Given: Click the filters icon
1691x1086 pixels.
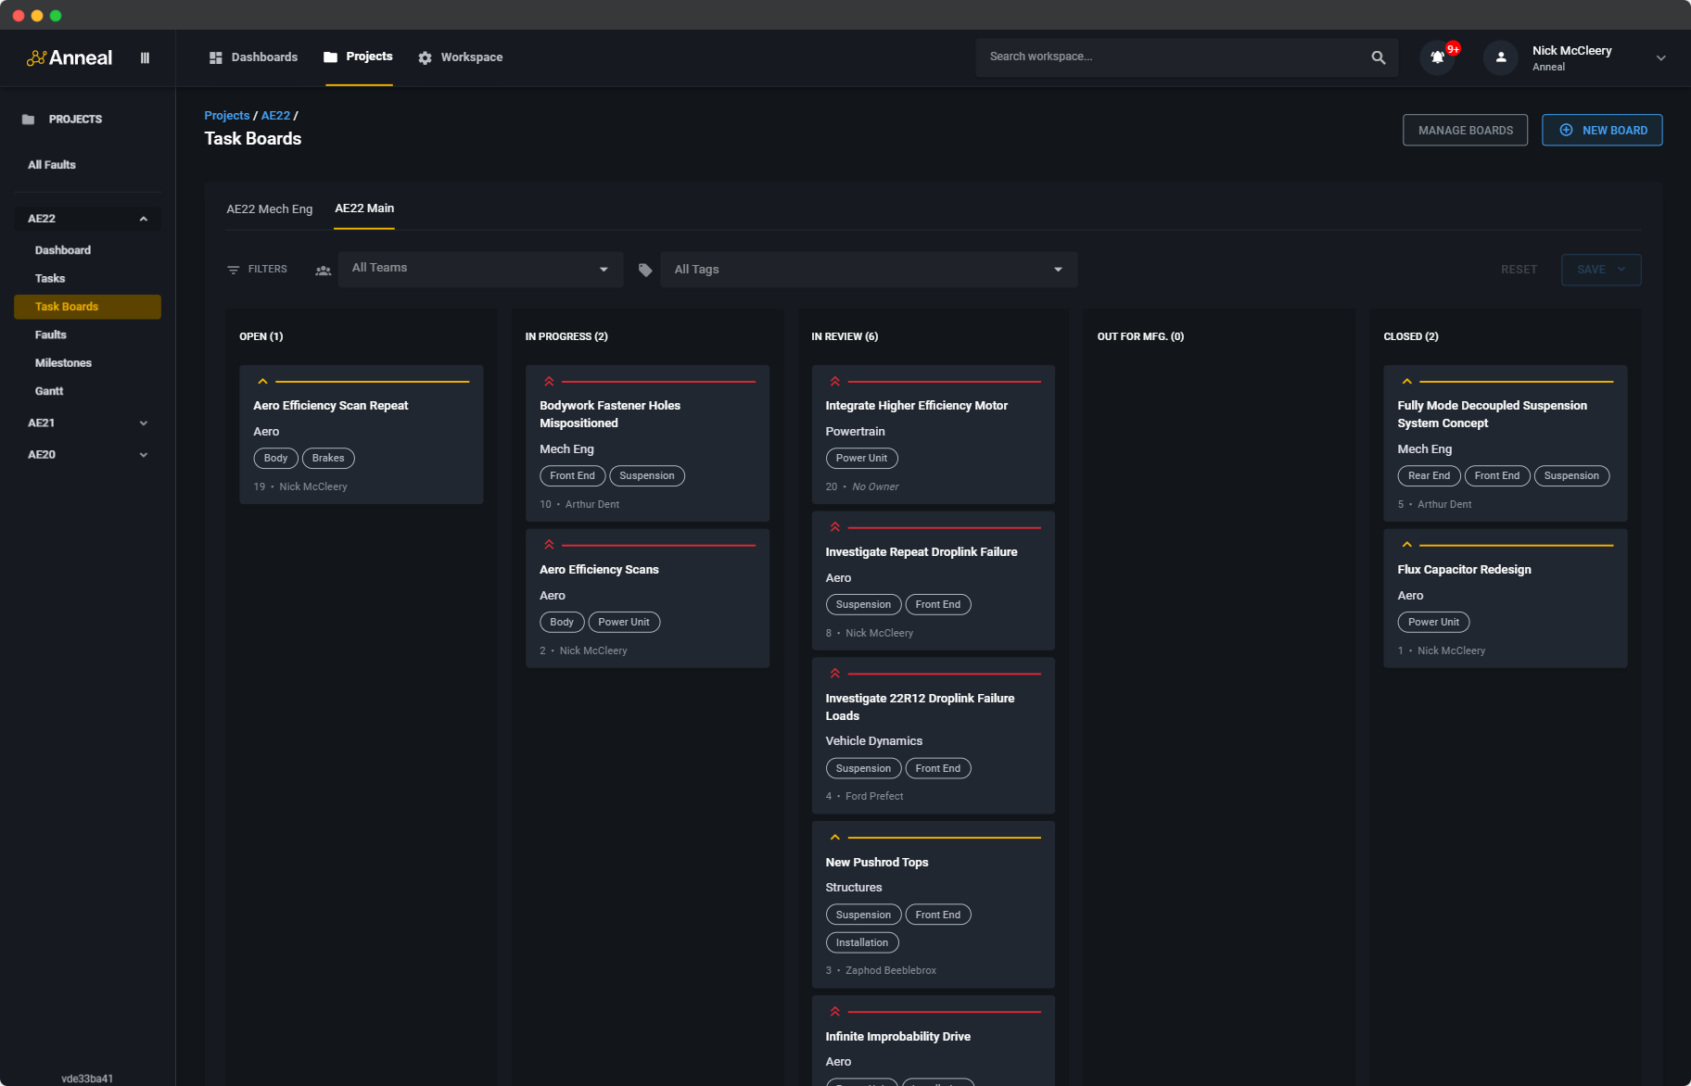Looking at the screenshot, I should 234,270.
